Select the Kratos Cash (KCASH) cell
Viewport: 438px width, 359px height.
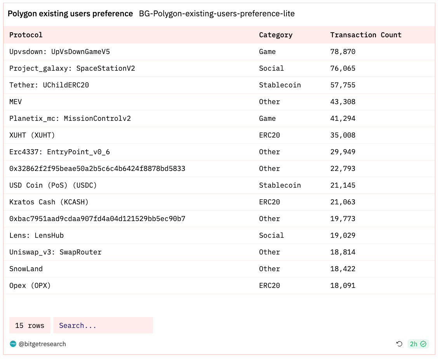tap(49, 202)
